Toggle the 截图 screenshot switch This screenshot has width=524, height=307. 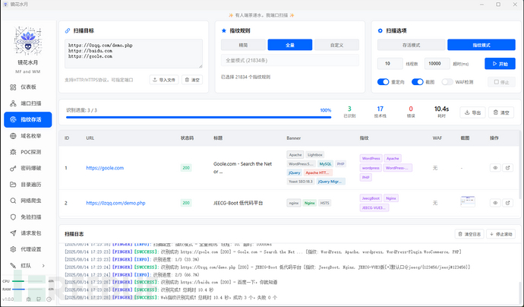418,82
